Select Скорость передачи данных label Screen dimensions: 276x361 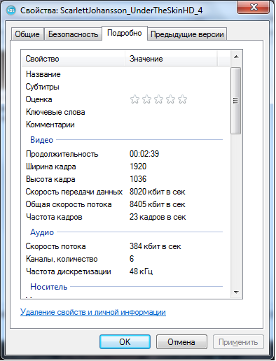[74, 192]
